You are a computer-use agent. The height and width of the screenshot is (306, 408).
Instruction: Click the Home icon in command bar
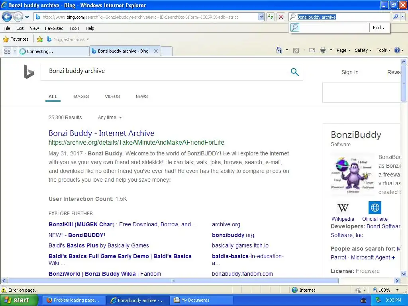(279, 50)
